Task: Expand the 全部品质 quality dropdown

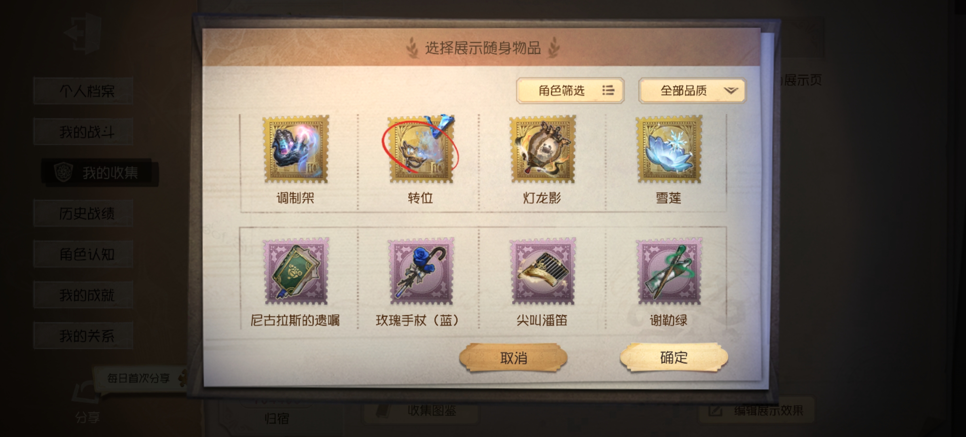Action: pyautogui.click(x=692, y=90)
